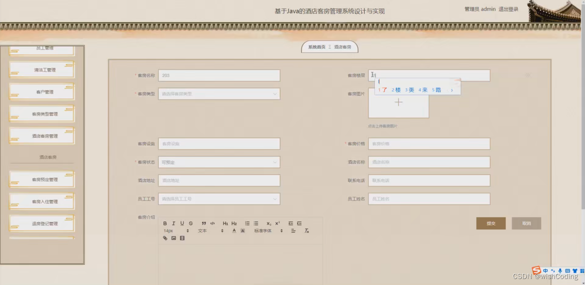Open the text alignment option
Screen dimensions: 585x285
(293, 231)
